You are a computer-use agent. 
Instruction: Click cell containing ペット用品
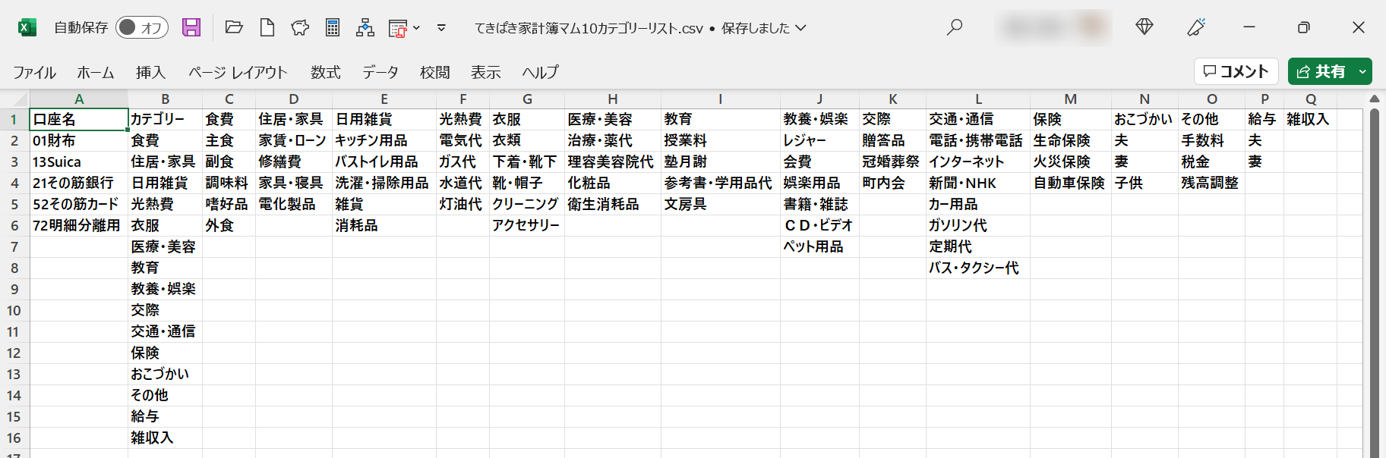coord(820,247)
